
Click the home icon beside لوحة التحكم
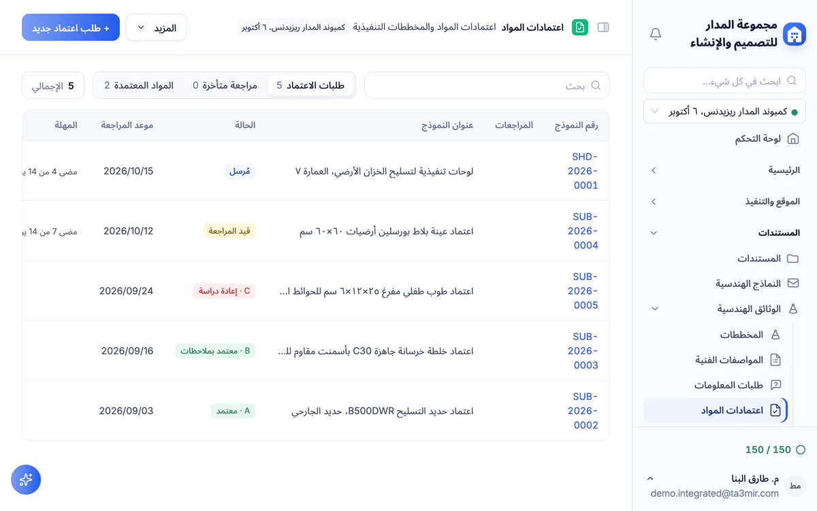coord(792,138)
